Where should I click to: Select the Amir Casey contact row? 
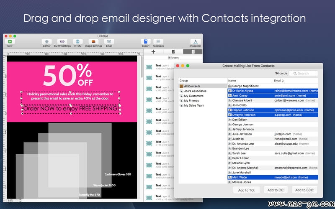273,96
